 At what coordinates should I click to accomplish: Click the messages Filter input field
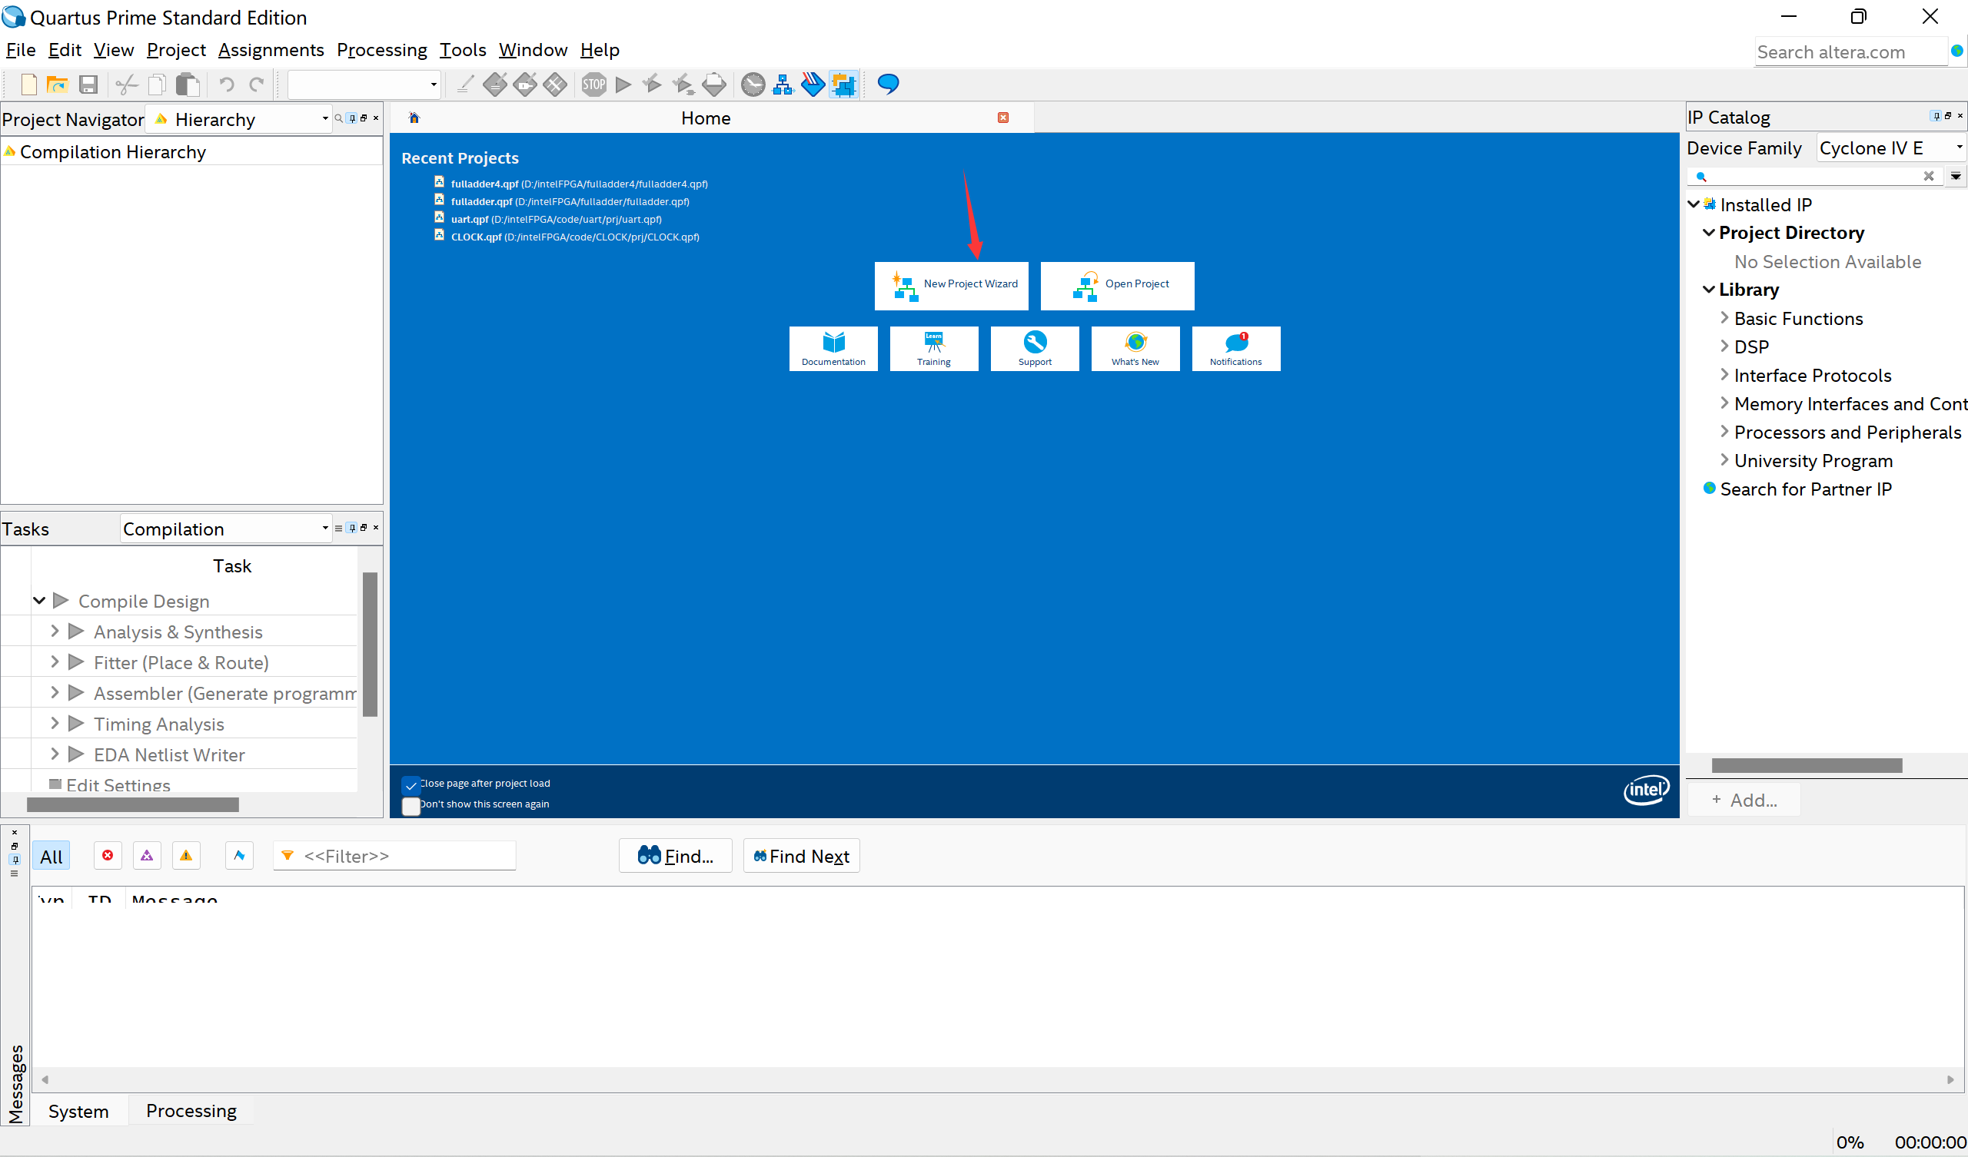394,856
